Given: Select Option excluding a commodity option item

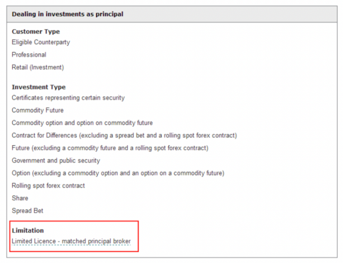Looking at the screenshot, I should coord(118,173).
